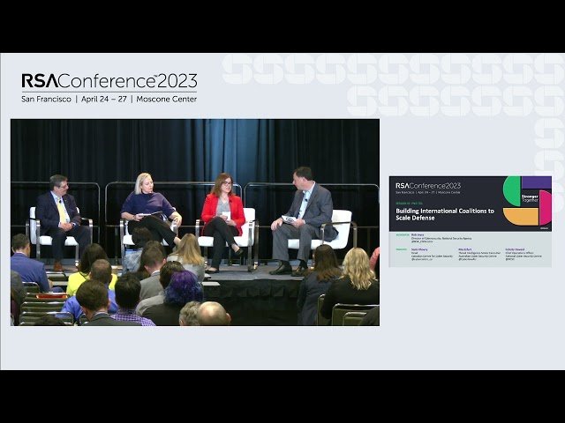
Task: Click the RSA Conference logo on the slide
Action: pyautogui.click(x=428, y=186)
